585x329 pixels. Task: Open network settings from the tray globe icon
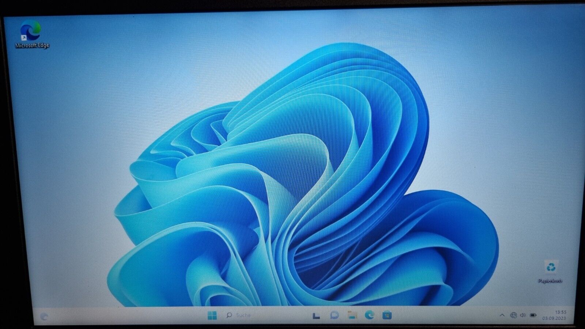pyautogui.click(x=513, y=315)
